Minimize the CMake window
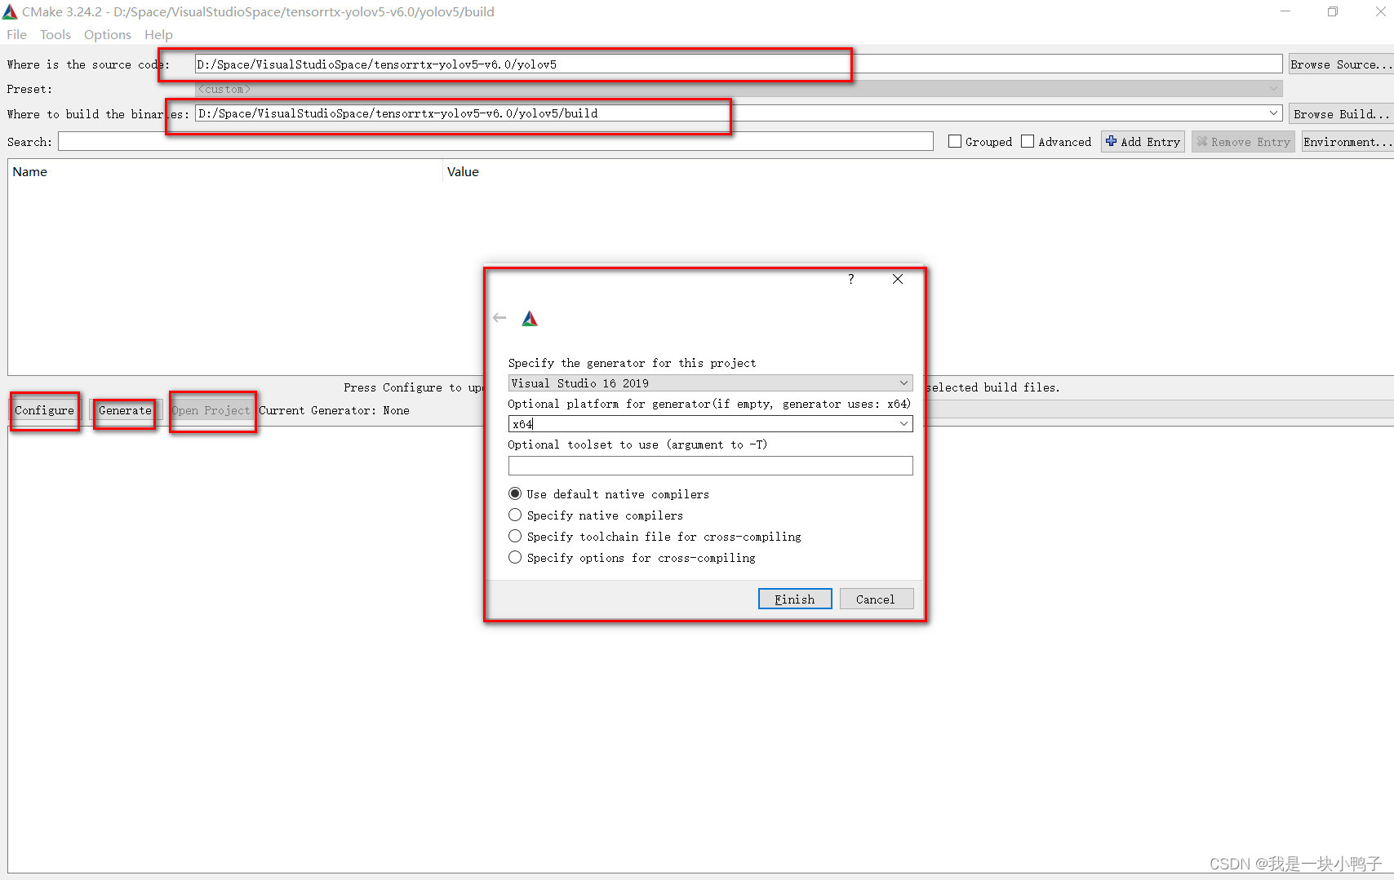1394x880 pixels. [x=1285, y=11]
